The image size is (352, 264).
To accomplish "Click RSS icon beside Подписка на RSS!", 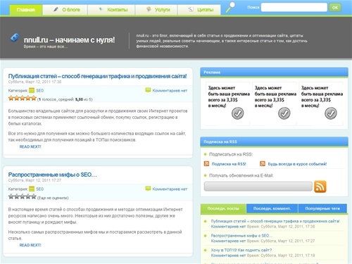I will pyautogui.click(x=206, y=163).
